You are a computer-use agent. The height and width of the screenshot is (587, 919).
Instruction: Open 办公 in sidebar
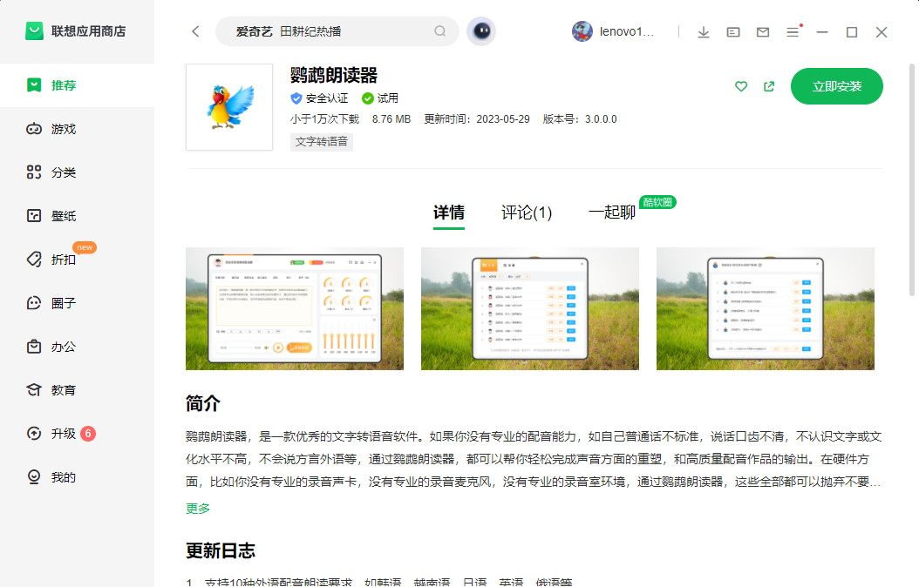77,347
